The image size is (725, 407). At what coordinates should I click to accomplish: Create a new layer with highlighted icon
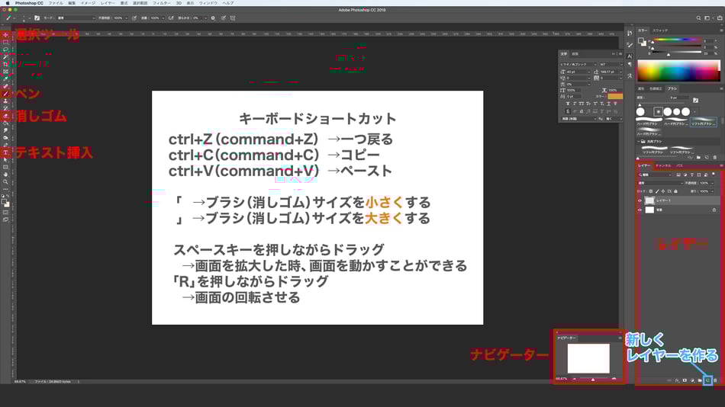click(707, 380)
